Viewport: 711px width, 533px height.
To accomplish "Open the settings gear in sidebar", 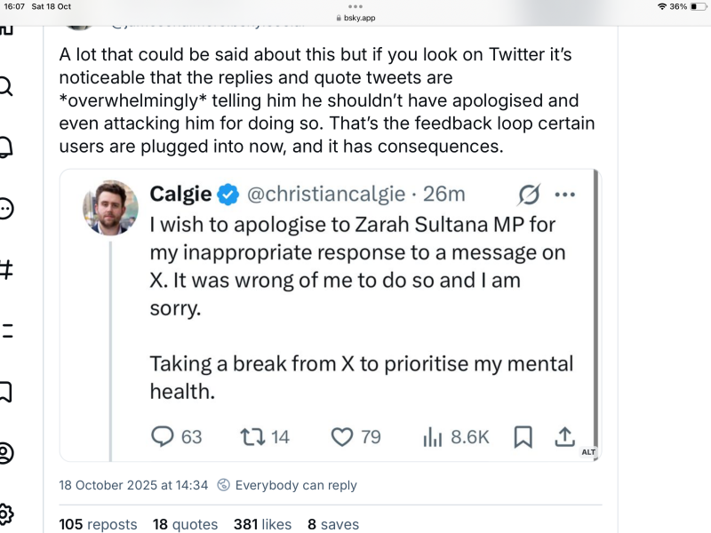I will pyautogui.click(x=5, y=513).
